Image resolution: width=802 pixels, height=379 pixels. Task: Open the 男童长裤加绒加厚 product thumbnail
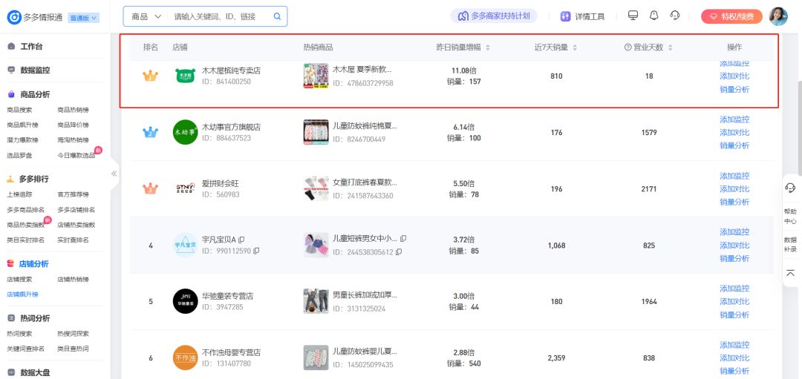tap(316, 301)
